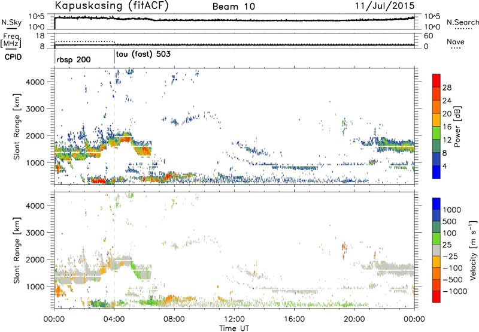479x332 pixels.
Task: Pick the yellow segment between 16 and 20 dB
Action: (x=436, y=119)
